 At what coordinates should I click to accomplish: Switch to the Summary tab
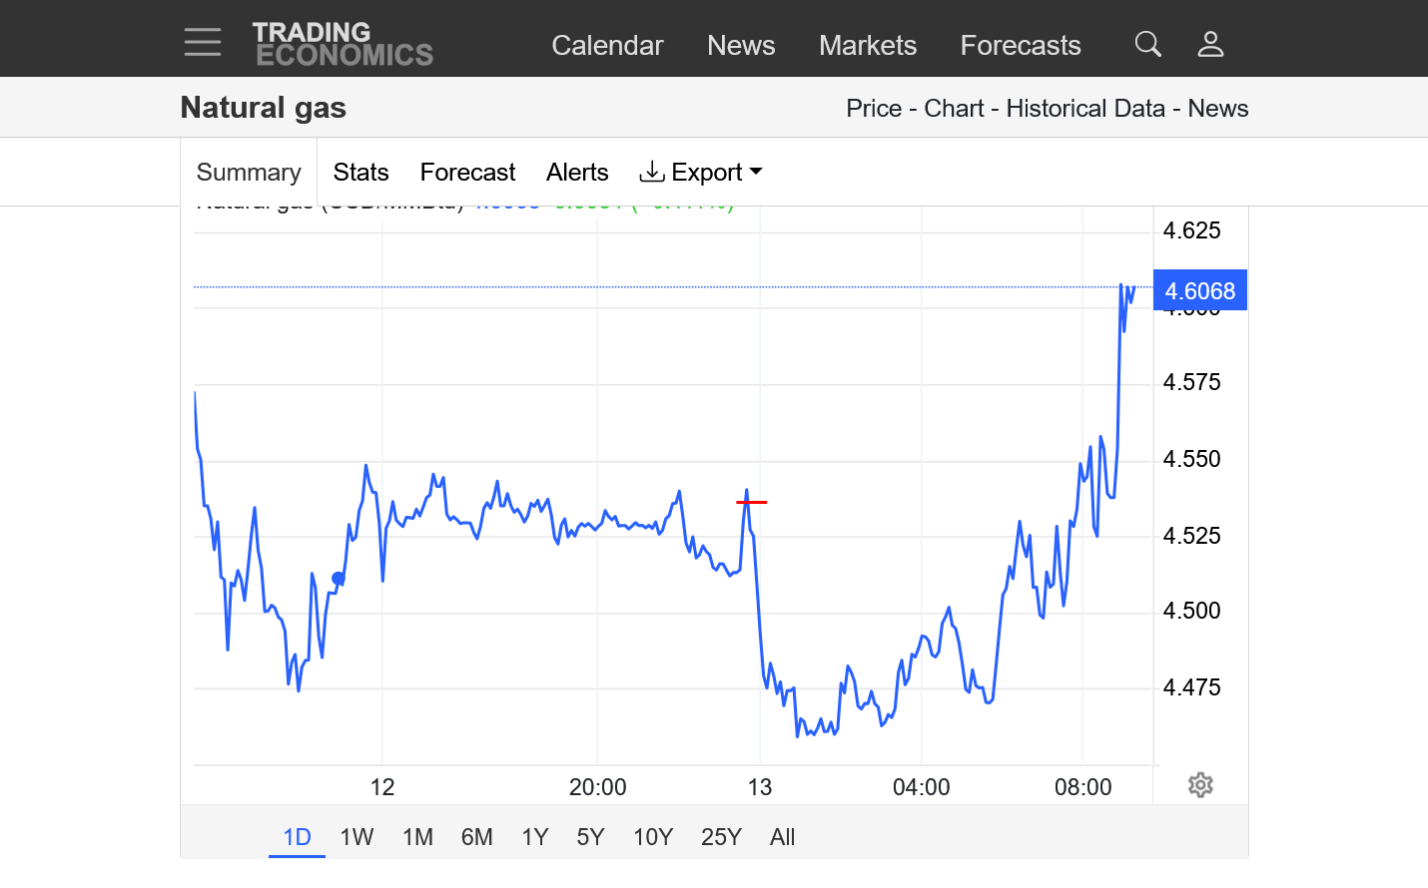(x=249, y=173)
